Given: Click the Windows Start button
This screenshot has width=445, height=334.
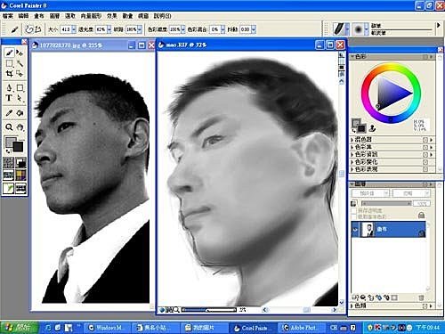Looking at the screenshot, I should [x=20, y=327].
